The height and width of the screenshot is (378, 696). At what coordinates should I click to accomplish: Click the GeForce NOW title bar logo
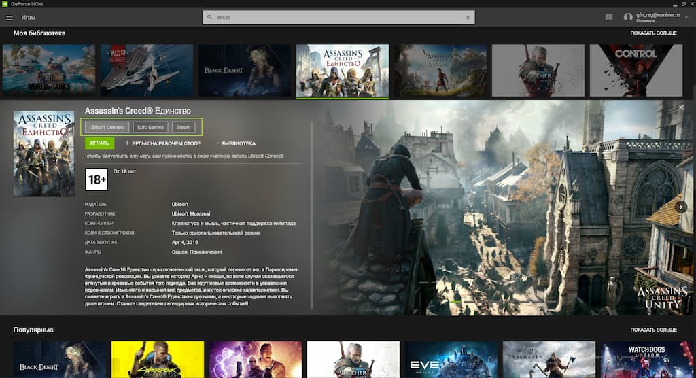pos(5,4)
